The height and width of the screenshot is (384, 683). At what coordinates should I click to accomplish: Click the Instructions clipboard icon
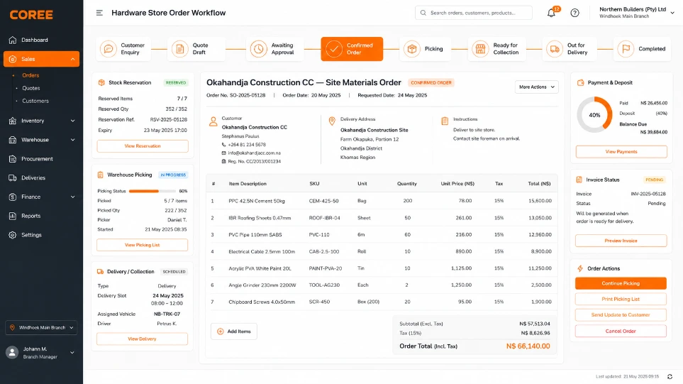(445, 121)
